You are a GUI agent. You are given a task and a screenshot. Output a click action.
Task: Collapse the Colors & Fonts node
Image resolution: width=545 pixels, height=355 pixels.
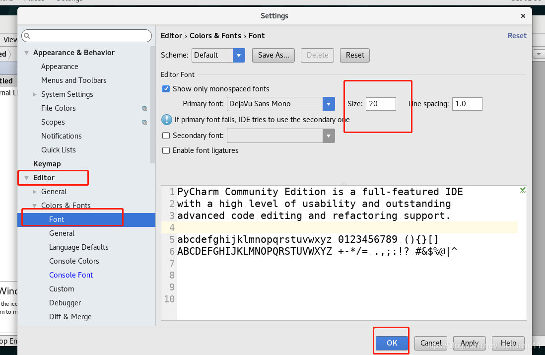point(34,206)
